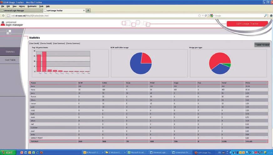
Task: Go back with the Firefox back arrow
Action: pyautogui.click(x=3, y=16)
